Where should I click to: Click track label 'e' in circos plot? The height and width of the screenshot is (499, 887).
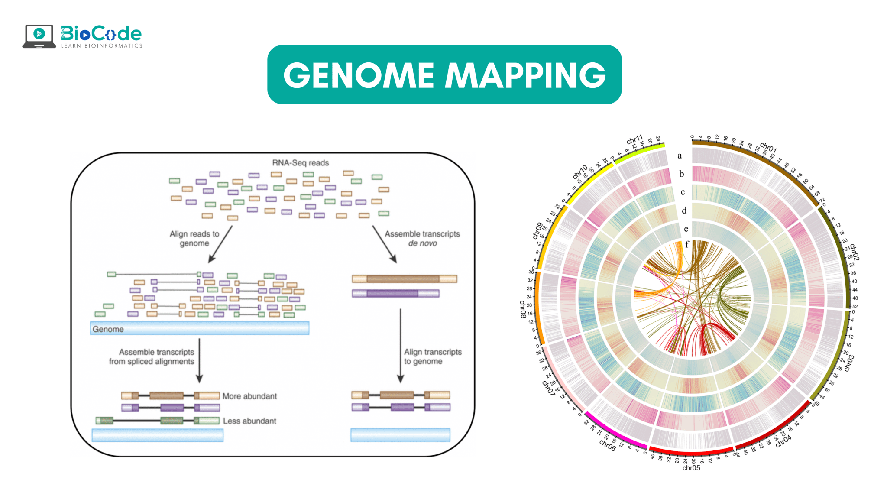pos(686,229)
